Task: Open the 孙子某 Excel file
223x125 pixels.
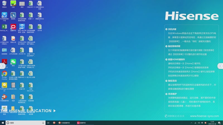Action: pyautogui.click(x=40, y=27)
